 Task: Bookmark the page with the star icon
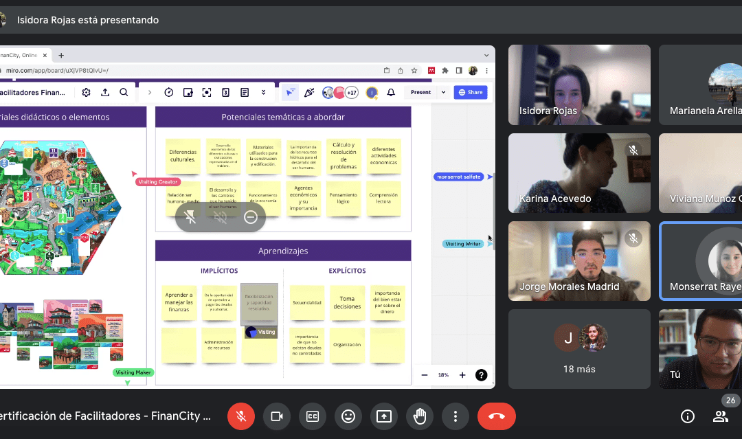(x=414, y=71)
